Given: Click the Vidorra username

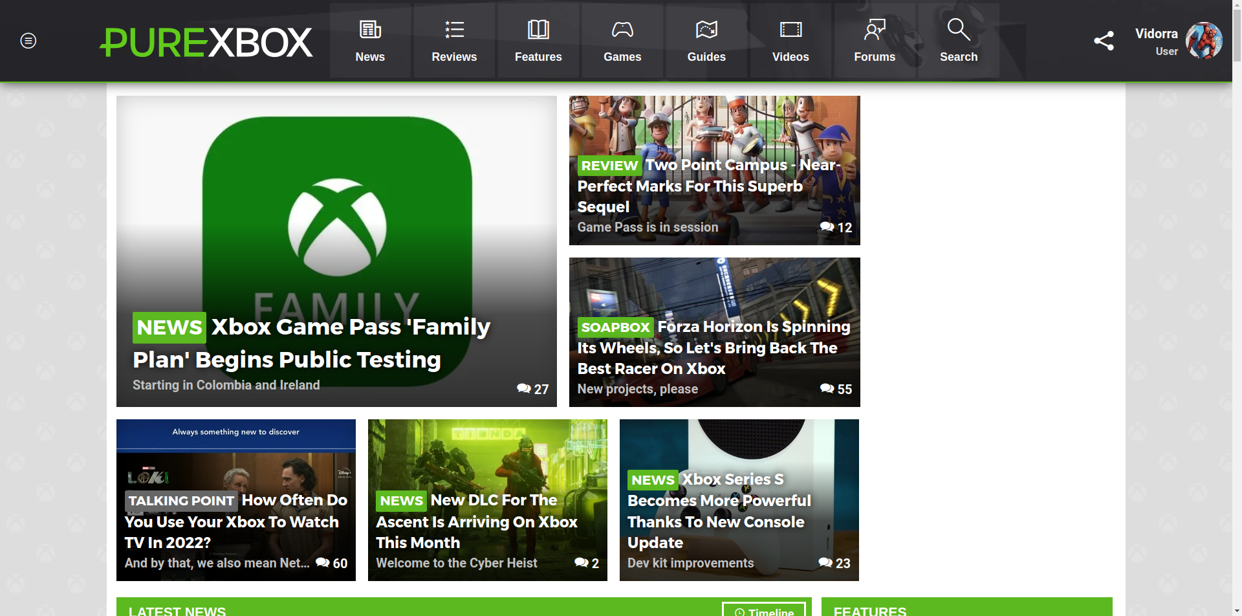Looking at the screenshot, I should (1156, 34).
